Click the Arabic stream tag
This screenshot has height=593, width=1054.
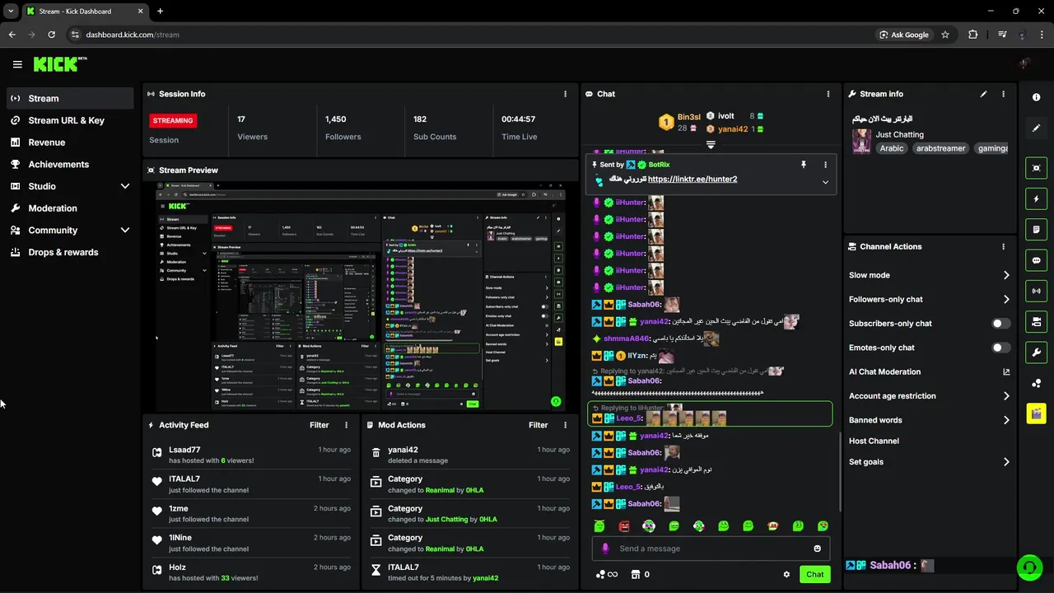(x=892, y=148)
